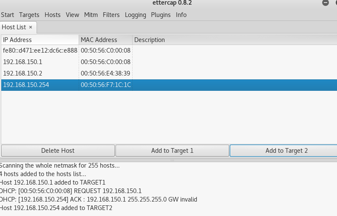This screenshot has width=337, height=216.
Task: Open the Mitm menu
Action: click(91, 15)
